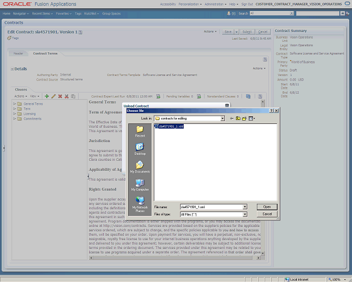The image size is (352, 282).
Task: Click the red X delete clause icon
Action: pos(60,96)
